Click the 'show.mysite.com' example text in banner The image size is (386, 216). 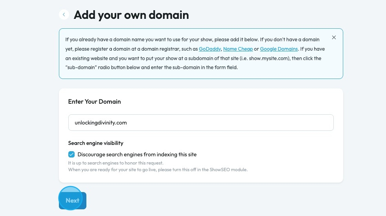click(x=267, y=58)
